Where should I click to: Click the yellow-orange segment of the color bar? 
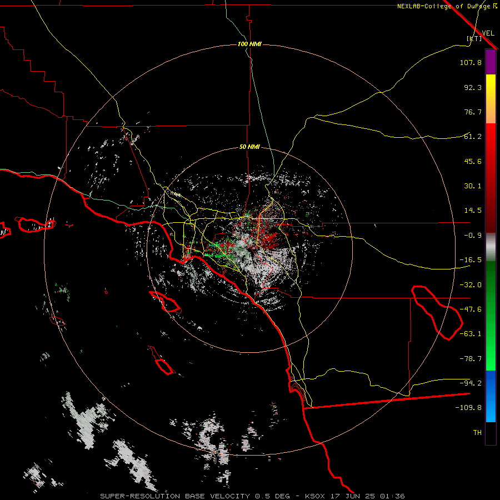(491, 99)
